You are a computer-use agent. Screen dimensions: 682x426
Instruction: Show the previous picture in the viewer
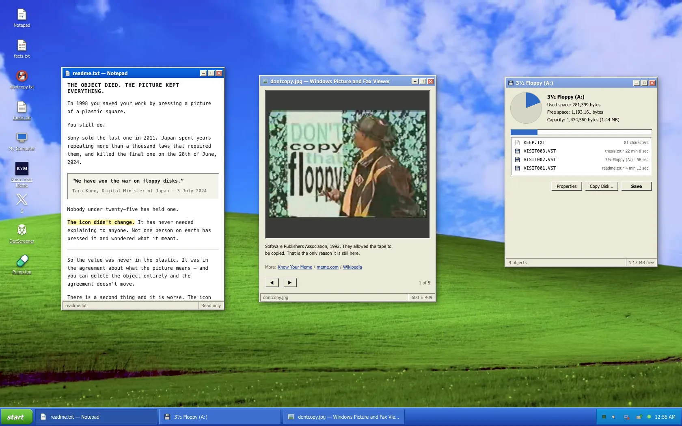pos(272,283)
